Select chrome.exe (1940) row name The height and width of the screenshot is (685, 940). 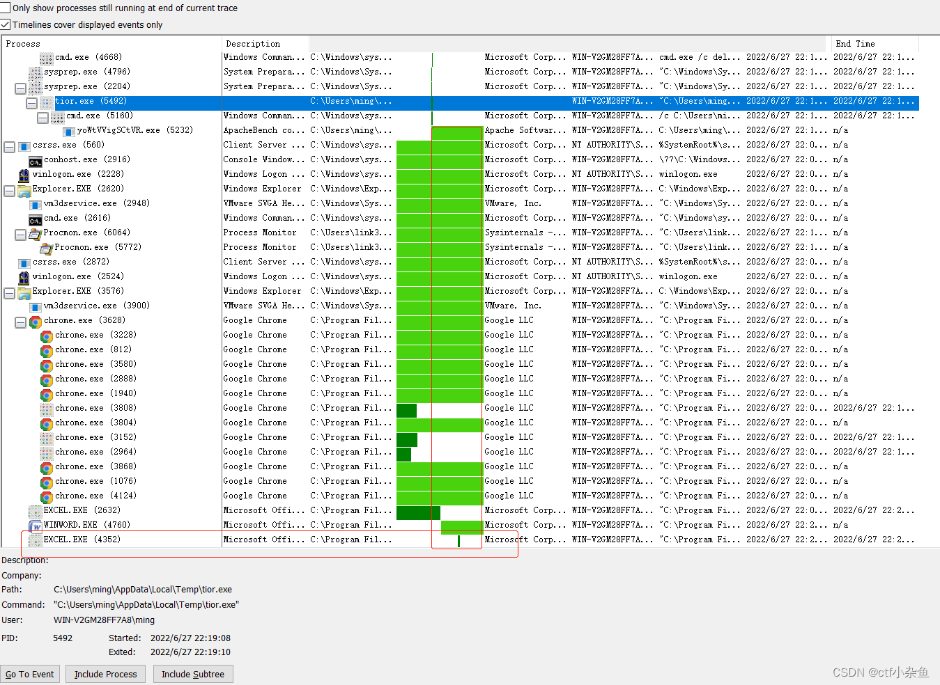point(95,393)
